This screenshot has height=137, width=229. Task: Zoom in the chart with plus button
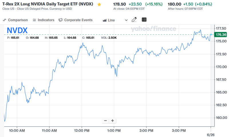tap(112, 121)
